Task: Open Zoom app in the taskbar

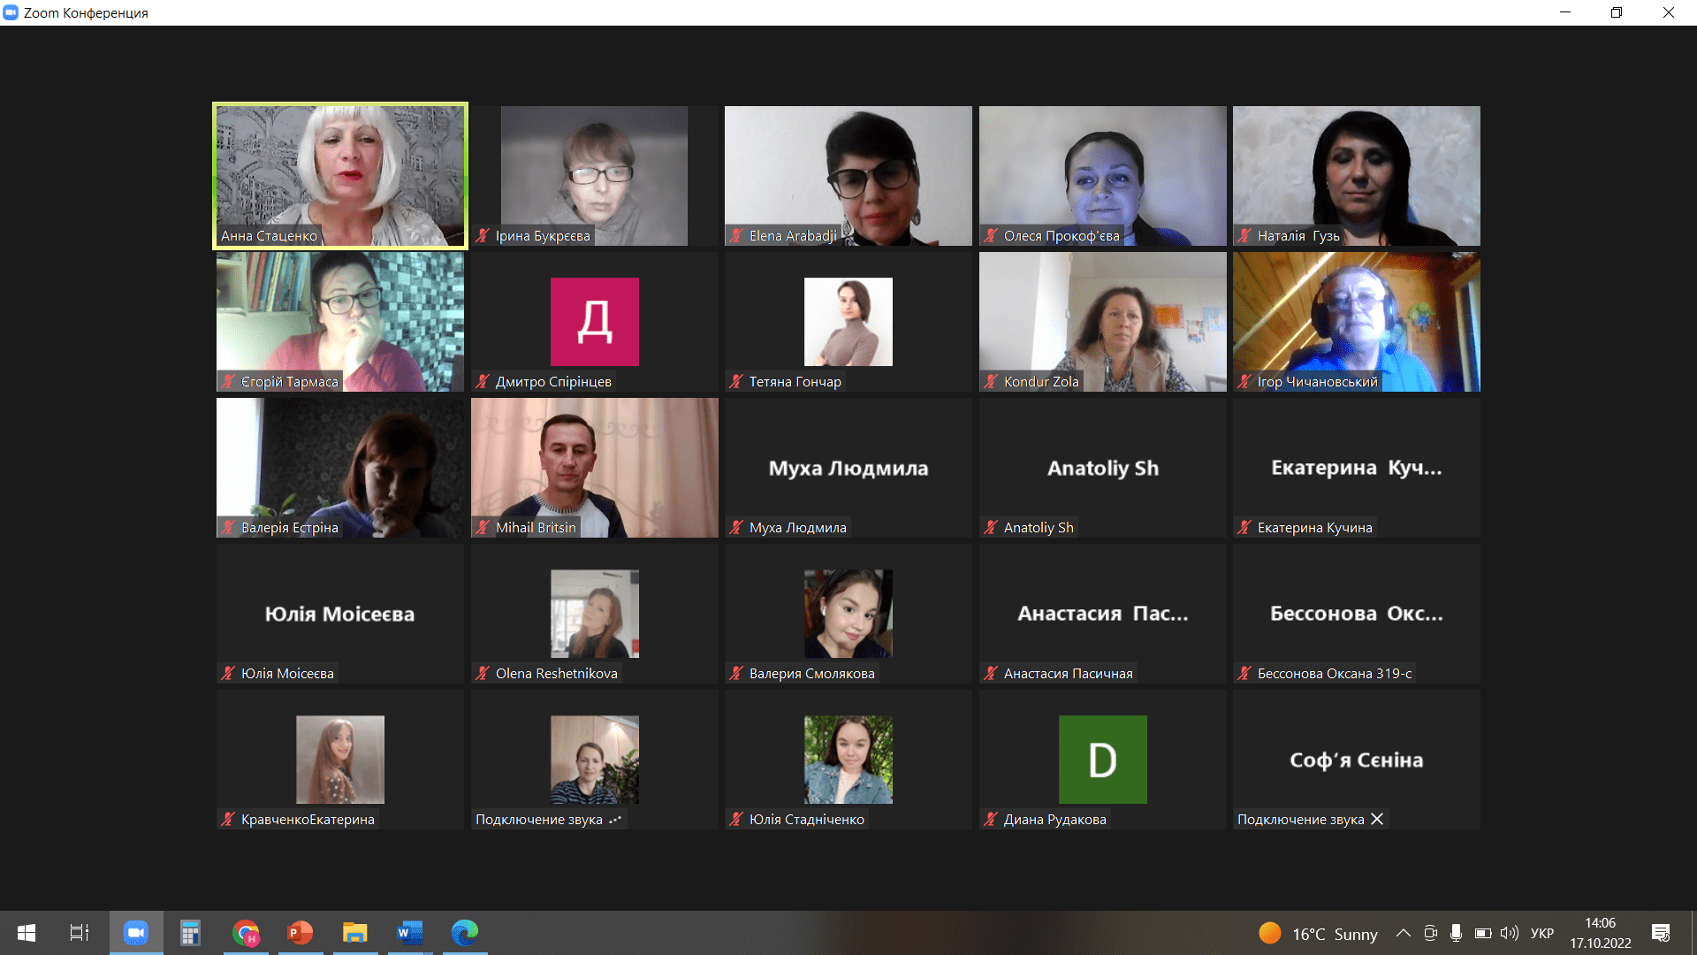Action: pos(135,933)
